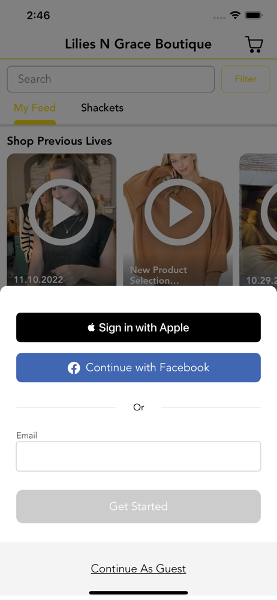Tap the Apple logo on sign-in button

(91, 328)
